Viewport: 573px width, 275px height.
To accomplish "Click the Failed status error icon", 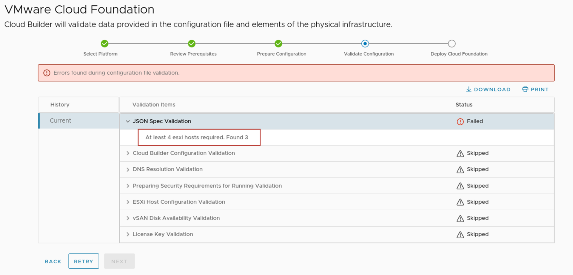I will point(460,121).
